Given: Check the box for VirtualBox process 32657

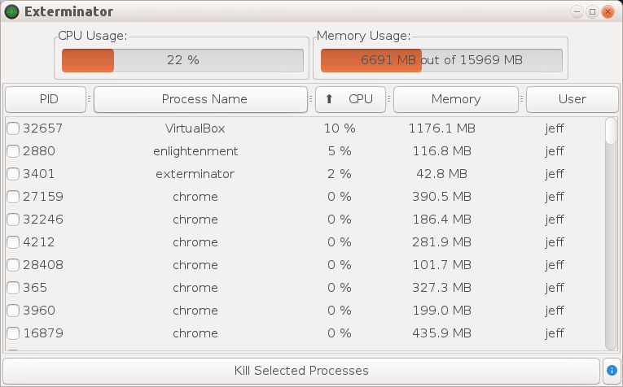Looking at the screenshot, I should (x=13, y=128).
